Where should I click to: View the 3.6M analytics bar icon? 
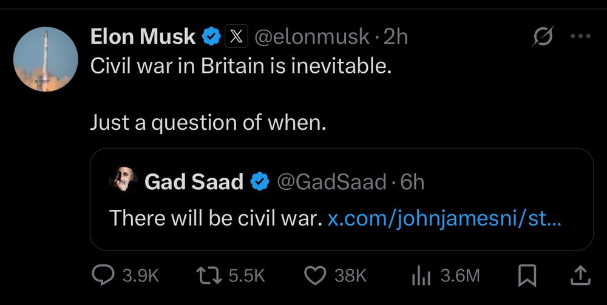click(420, 276)
